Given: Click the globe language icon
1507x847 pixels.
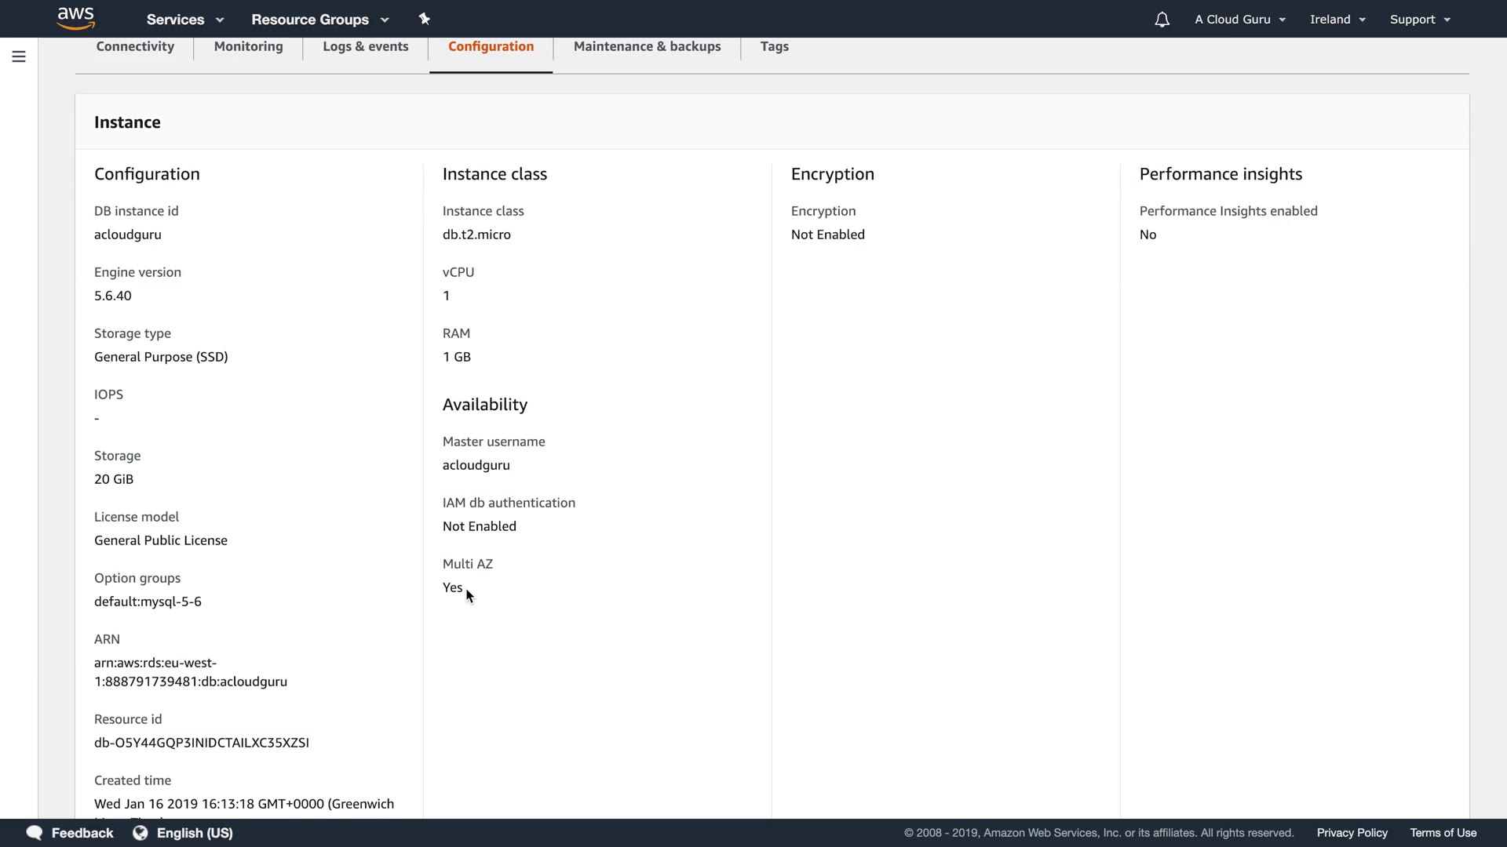Looking at the screenshot, I should tap(140, 833).
